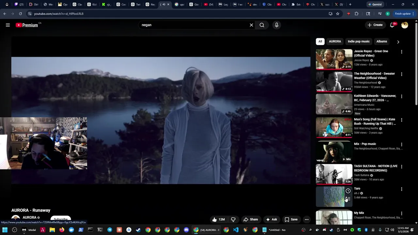Start voice search with microphone
Screen dimensions: 418x235
click(x=277, y=25)
